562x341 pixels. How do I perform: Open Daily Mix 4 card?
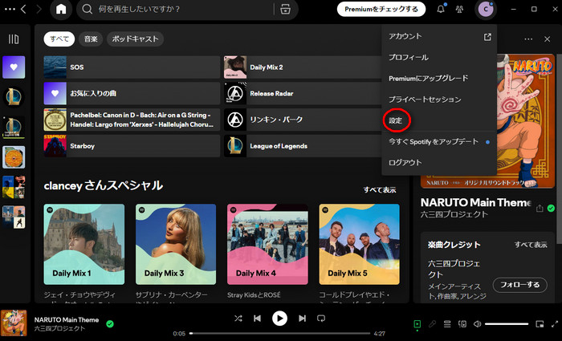(267, 244)
